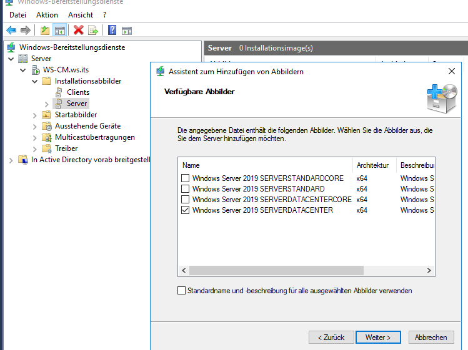Check Windows Server 2019 SERVERSTANDARD box
The width and height of the screenshot is (468, 350).
pos(186,188)
